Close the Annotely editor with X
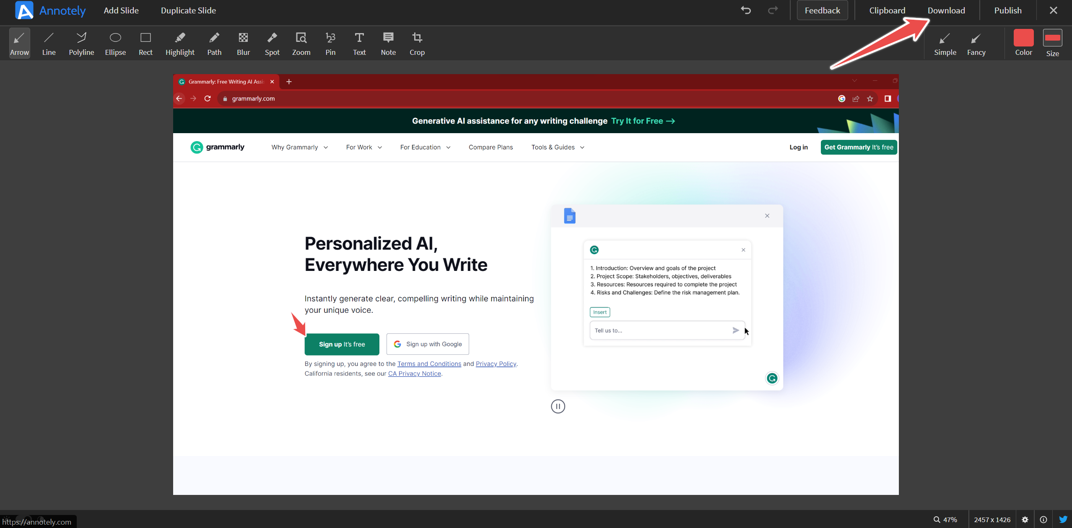This screenshot has height=528, width=1072. (x=1053, y=10)
